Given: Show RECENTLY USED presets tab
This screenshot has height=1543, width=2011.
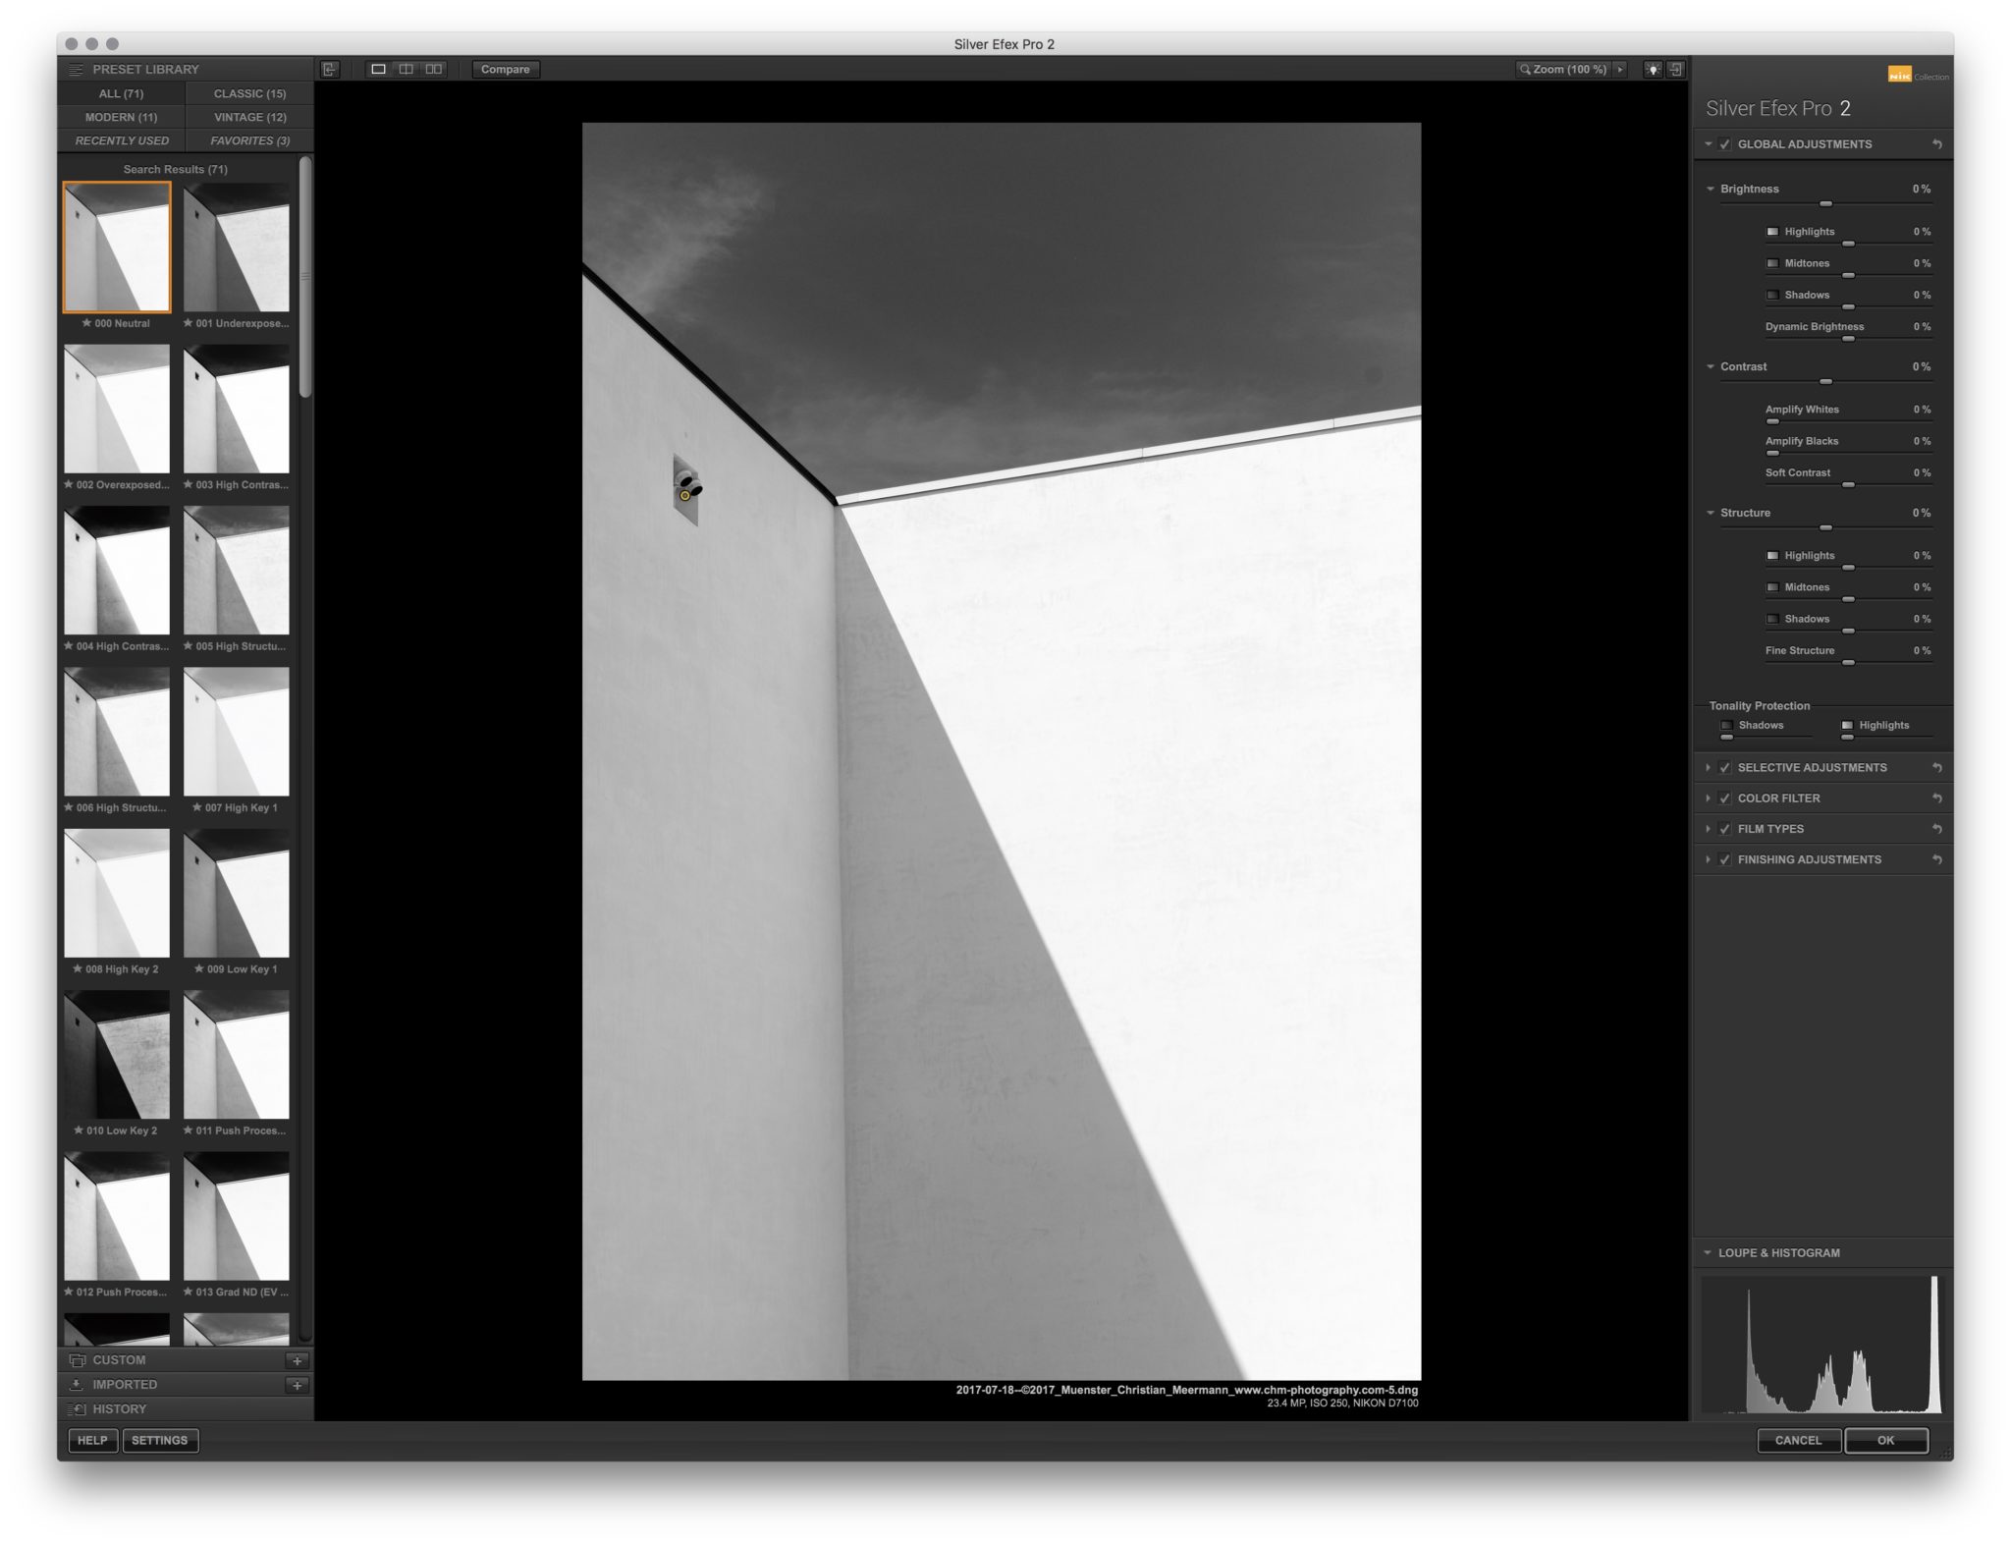Looking at the screenshot, I should tap(122, 140).
